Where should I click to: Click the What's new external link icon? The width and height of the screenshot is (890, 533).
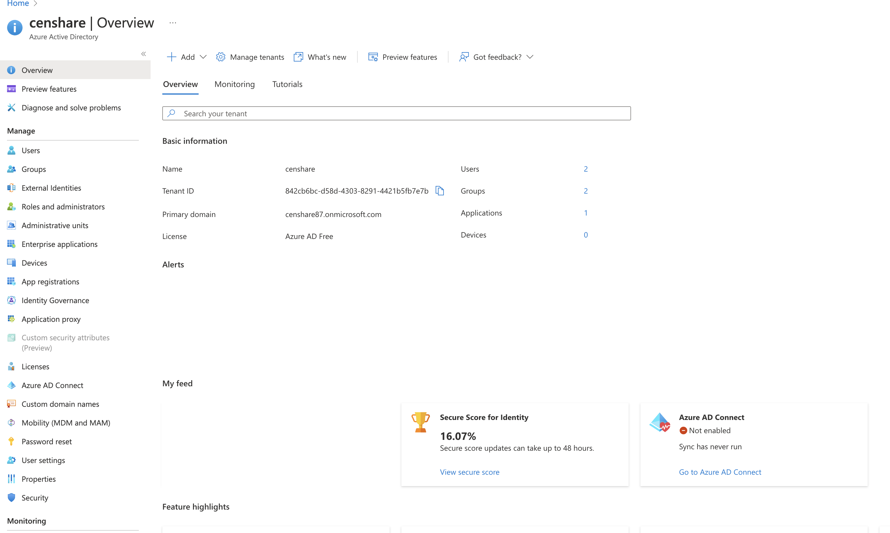[298, 57]
